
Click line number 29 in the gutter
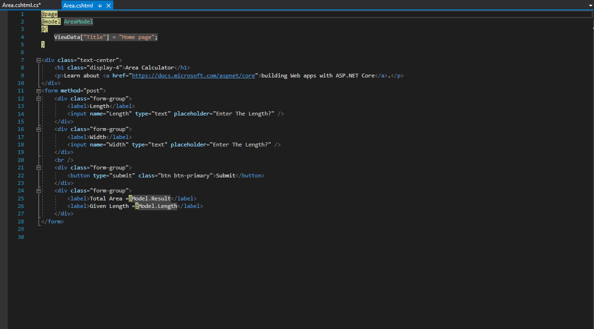[21, 229]
